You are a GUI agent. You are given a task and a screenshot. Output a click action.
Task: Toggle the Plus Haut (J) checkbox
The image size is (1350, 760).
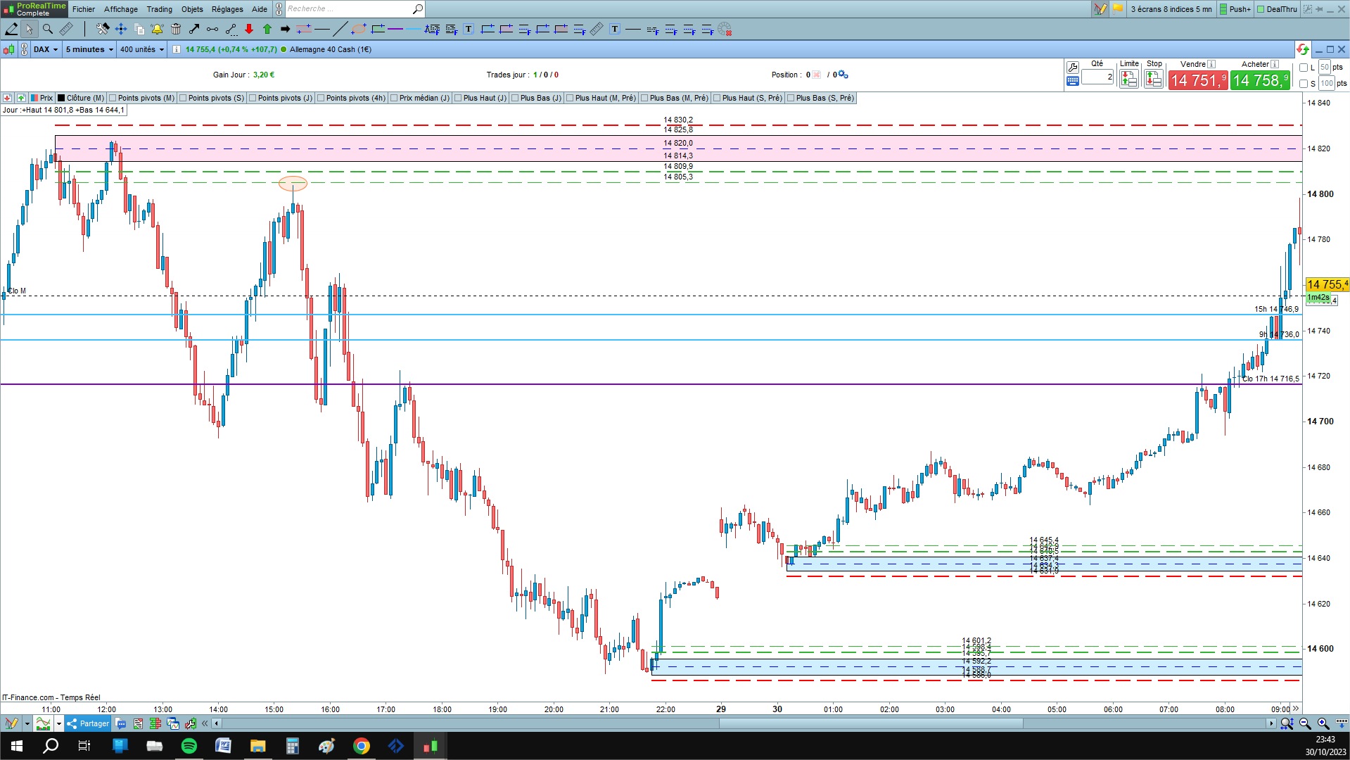[x=458, y=98]
